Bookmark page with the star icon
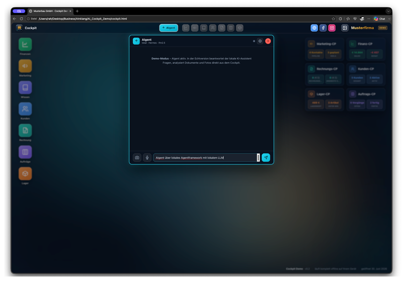 (333, 19)
